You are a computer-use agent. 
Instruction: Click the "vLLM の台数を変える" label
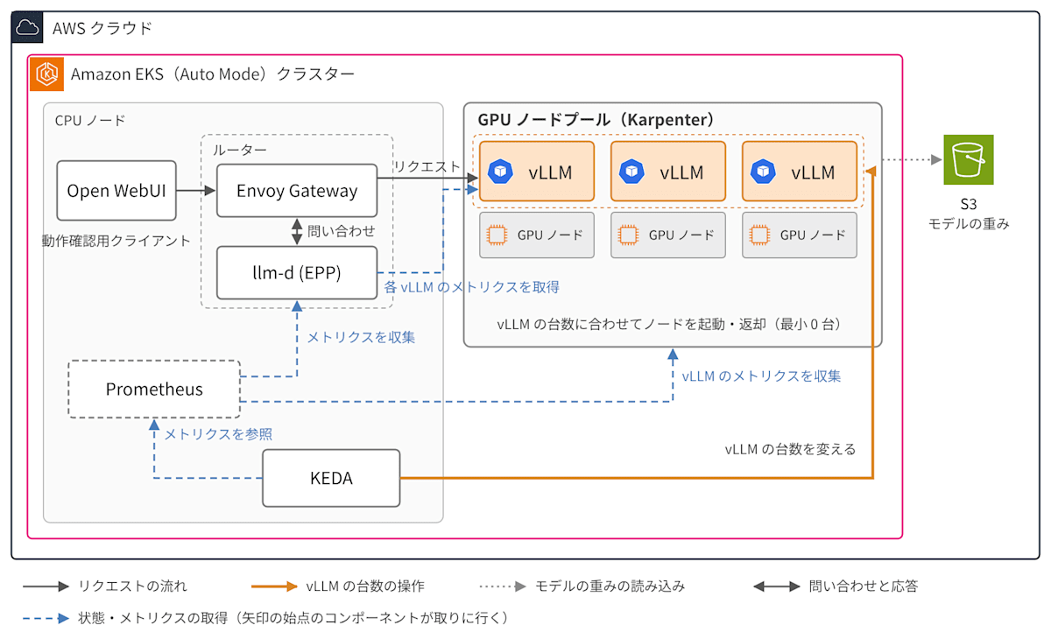[790, 449]
